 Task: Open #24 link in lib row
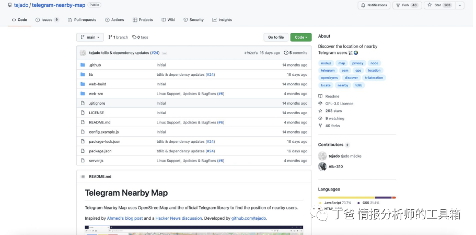tap(211, 74)
